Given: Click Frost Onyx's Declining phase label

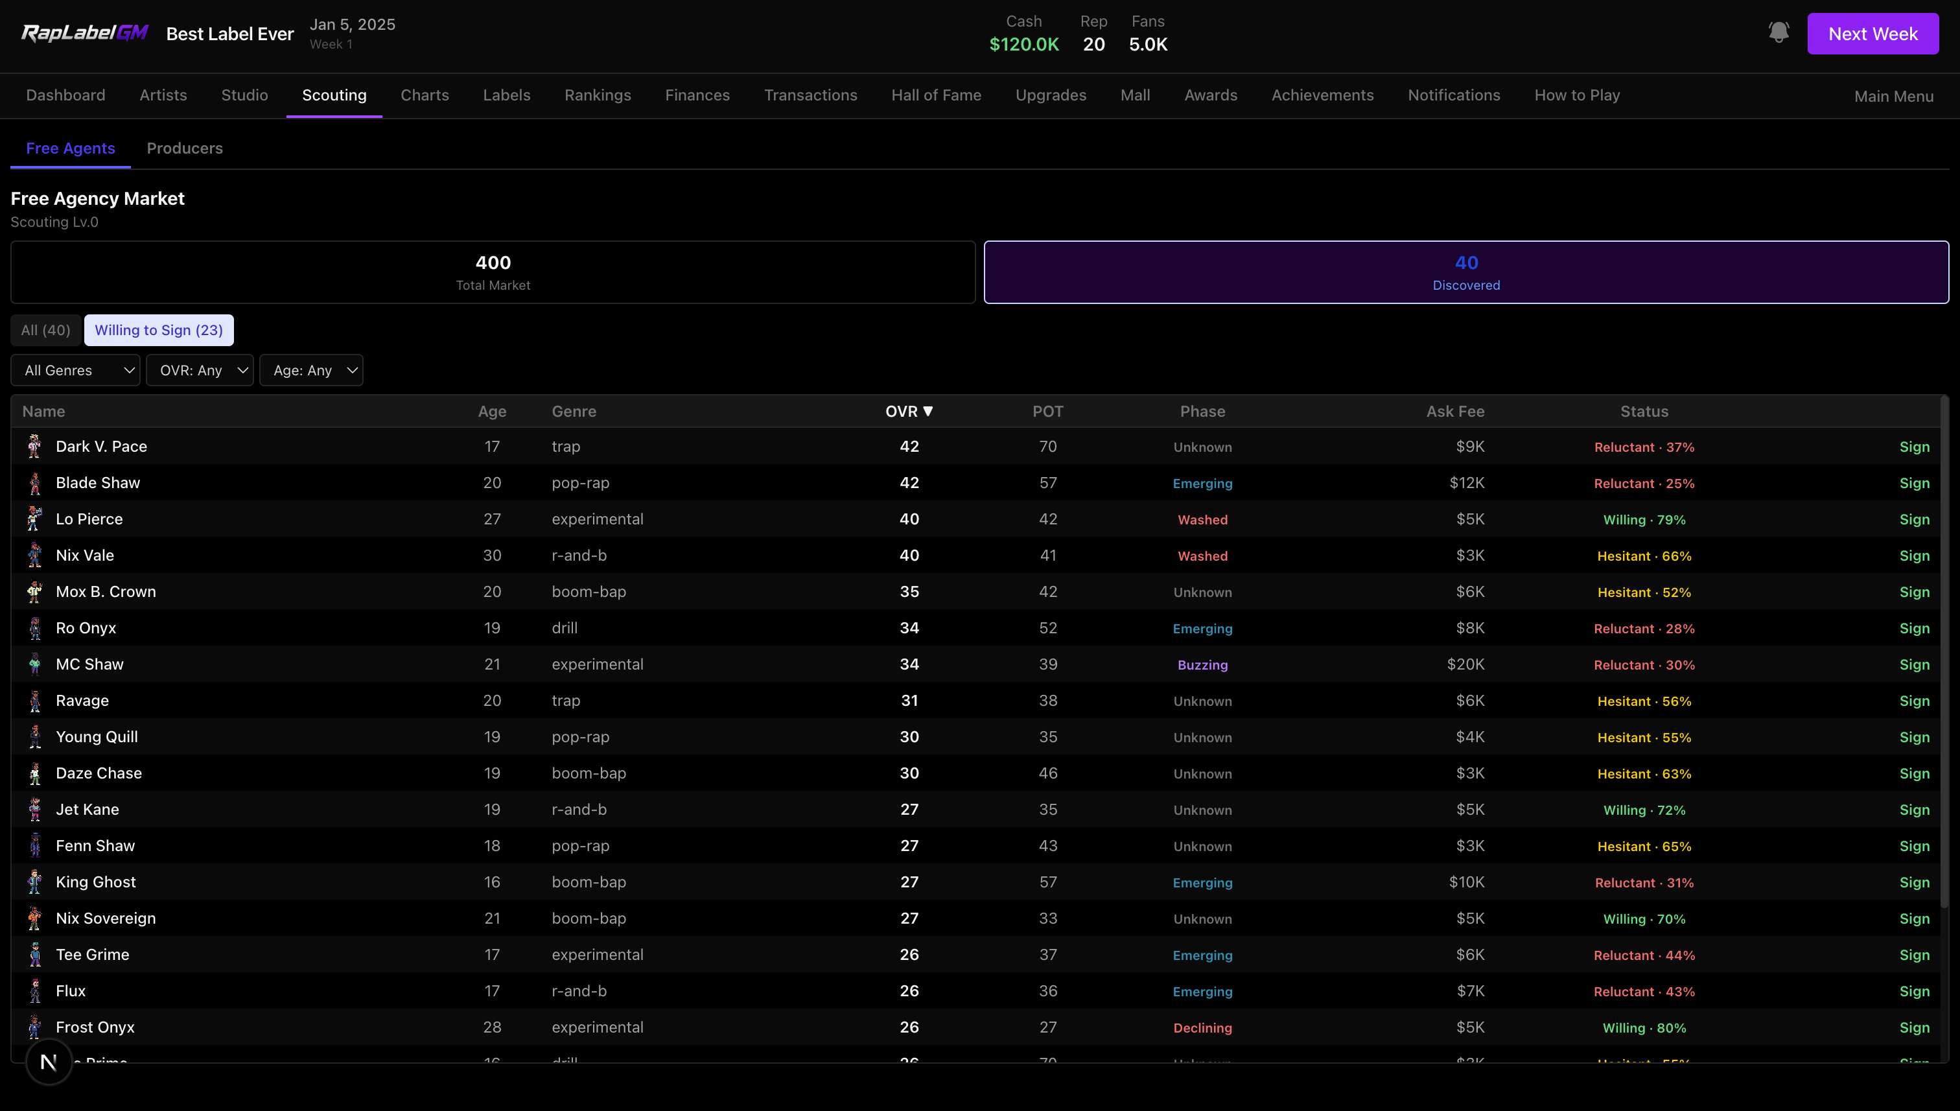Looking at the screenshot, I should tap(1202, 1028).
